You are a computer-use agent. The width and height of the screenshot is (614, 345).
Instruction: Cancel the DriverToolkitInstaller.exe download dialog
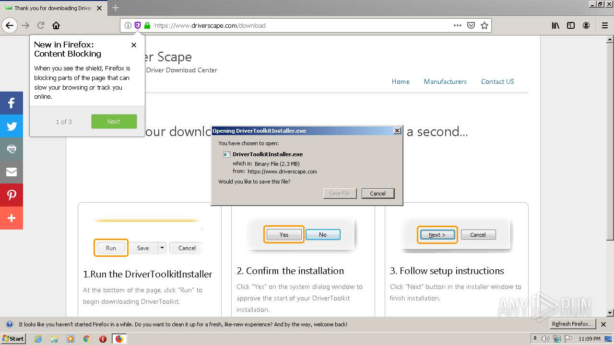point(378,194)
